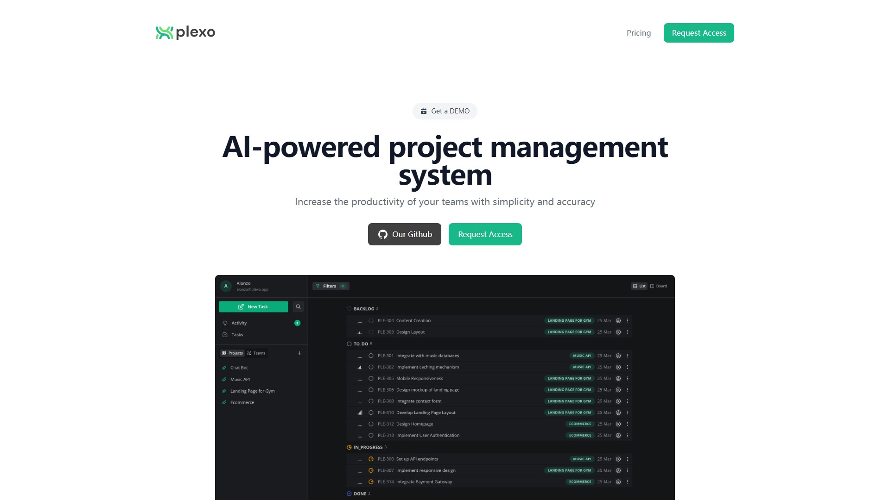Click the status circle of PLE-302 caching task

pos(371,367)
